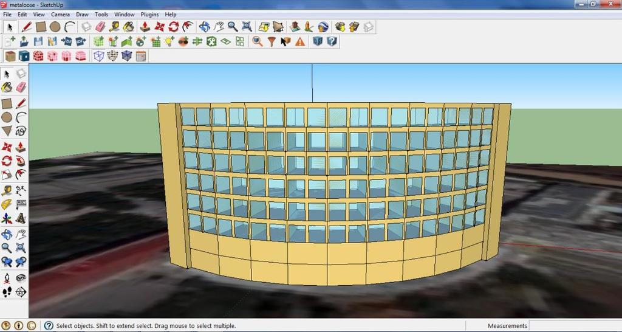Add a new daylighting control
This screenshot has height=332, width=622.
(141, 41)
